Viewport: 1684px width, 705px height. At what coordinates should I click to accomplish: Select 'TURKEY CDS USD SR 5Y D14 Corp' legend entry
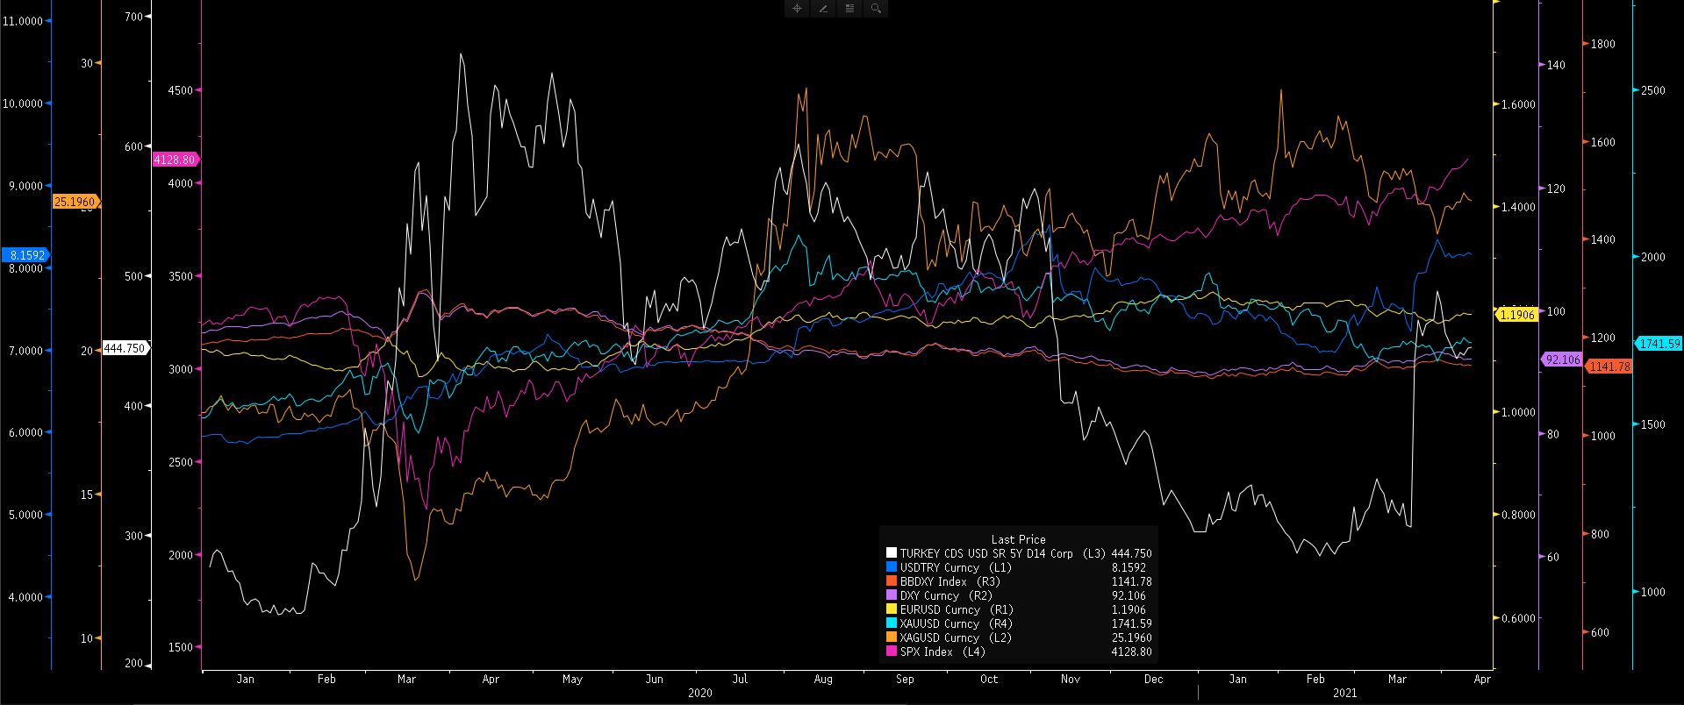coord(986,553)
